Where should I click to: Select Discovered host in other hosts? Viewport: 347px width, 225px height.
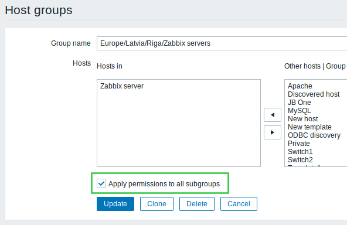(x=314, y=94)
